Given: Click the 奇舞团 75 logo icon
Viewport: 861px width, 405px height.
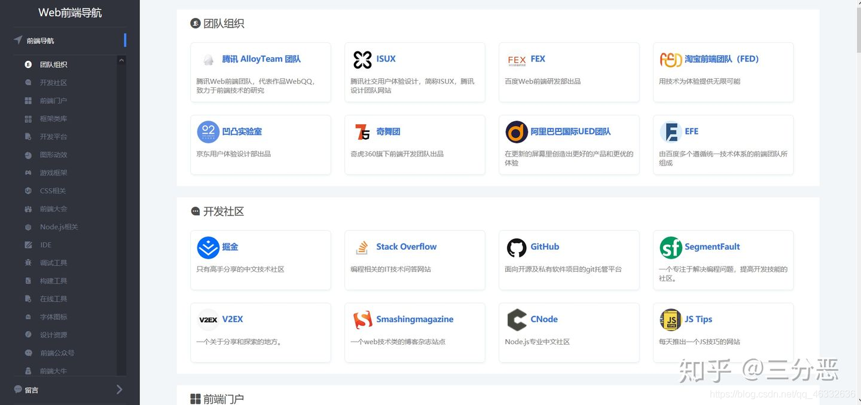Looking at the screenshot, I should click(x=362, y=132).
